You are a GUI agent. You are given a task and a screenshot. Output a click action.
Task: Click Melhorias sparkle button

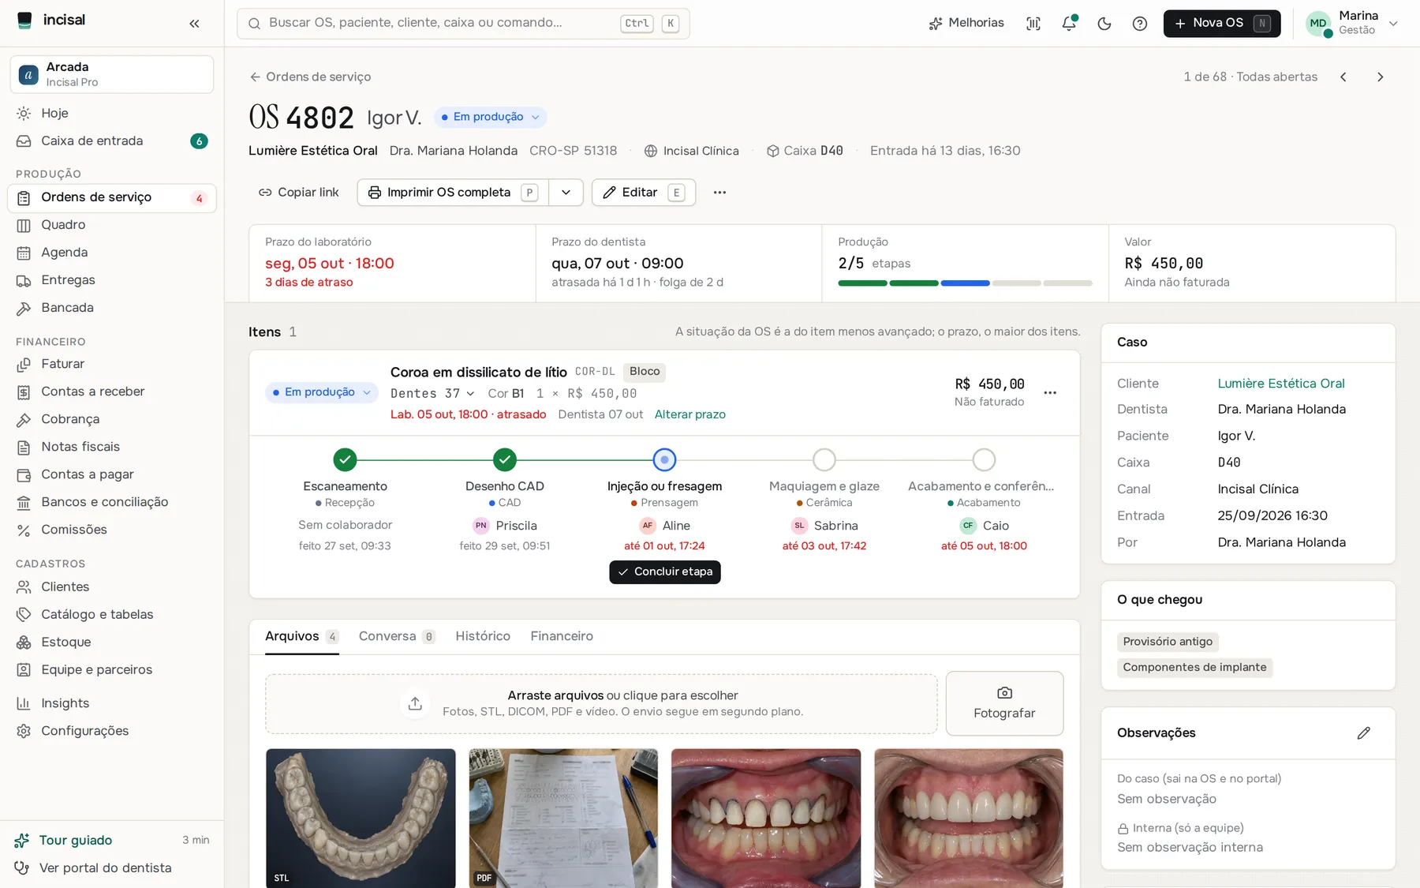pos(966,23)
